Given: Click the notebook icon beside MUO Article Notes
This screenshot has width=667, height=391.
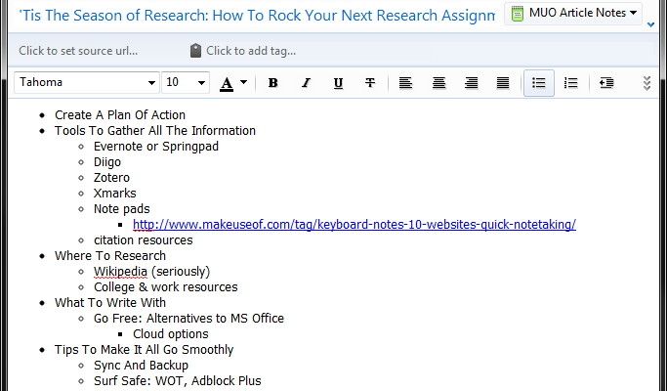Looking at the screenshot, I should click(518, 14).
